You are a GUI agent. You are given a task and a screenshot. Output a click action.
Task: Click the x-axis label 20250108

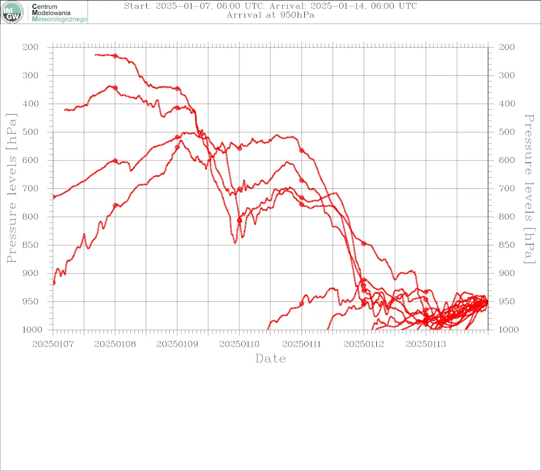point(115,344)
